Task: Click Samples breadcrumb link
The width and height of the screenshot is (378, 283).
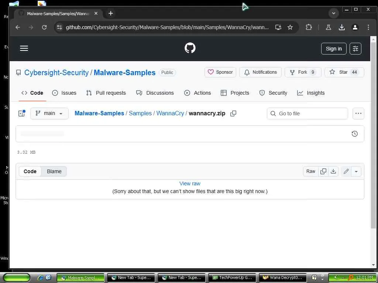Action: [x=140, y=113]
